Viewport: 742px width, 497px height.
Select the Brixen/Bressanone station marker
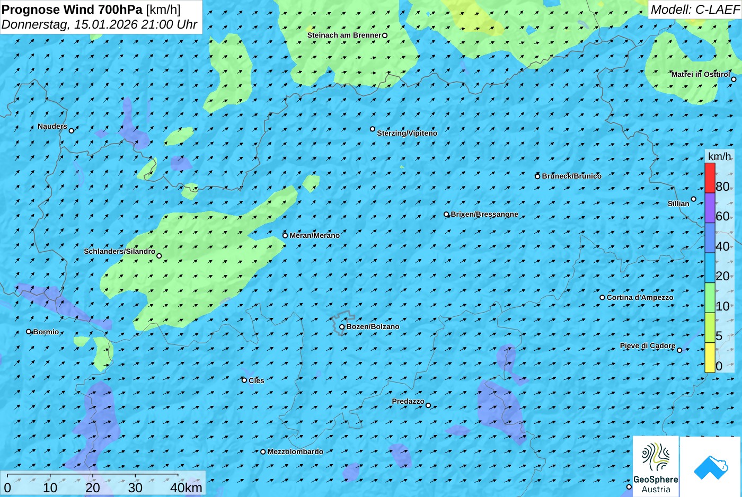[446, 215]
